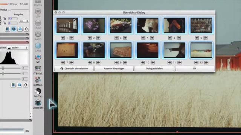Open the ME multi-exposure tool
The width and height of the screenshot is (241, 135).
click(38, 57)
